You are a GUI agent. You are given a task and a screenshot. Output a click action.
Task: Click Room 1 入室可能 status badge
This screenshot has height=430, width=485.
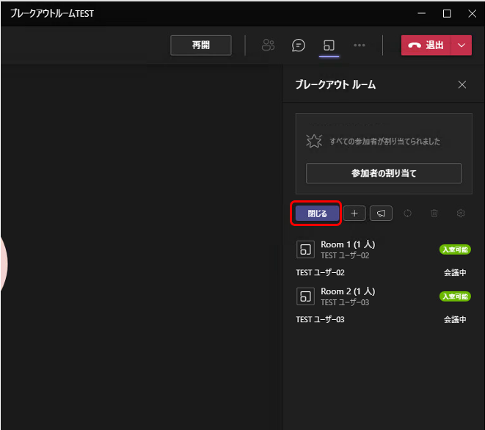455,249
